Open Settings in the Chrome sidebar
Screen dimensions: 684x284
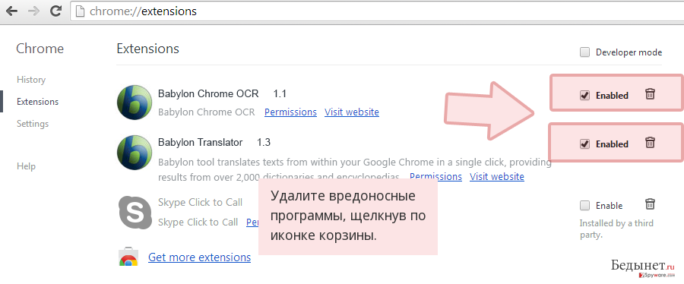tap(33, 124)
